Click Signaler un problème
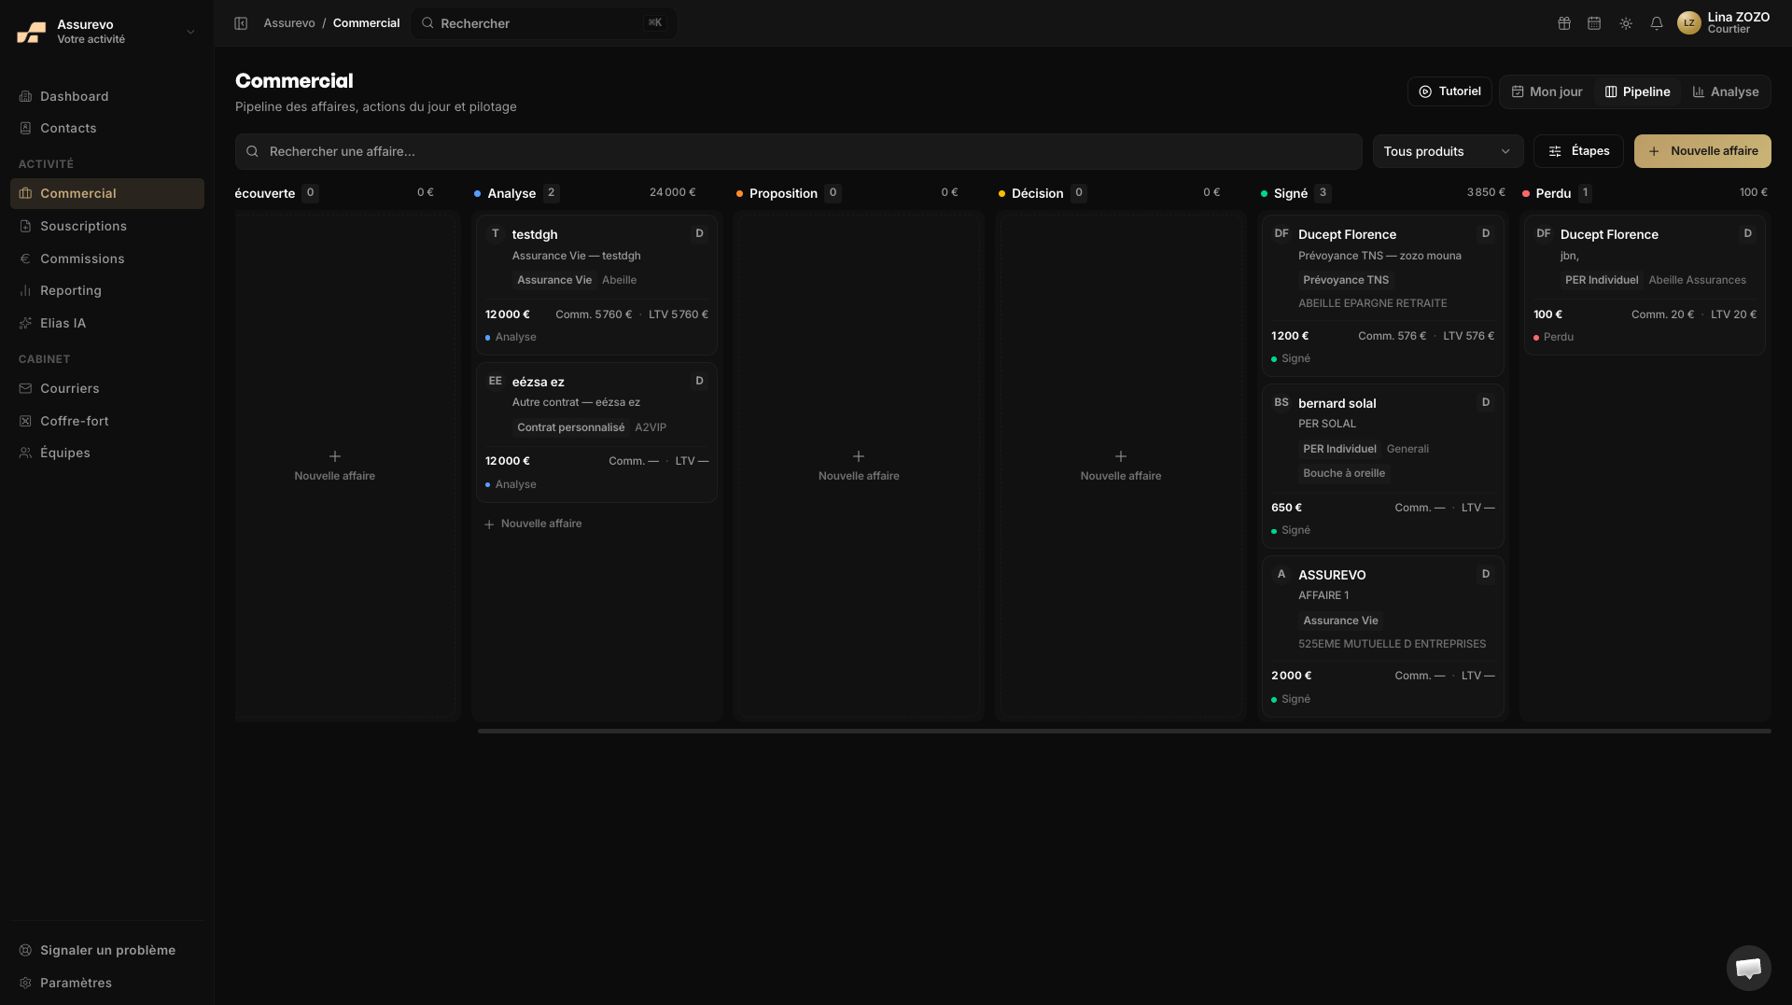This screenshot has width=1792, height=1005. [107, 950]
